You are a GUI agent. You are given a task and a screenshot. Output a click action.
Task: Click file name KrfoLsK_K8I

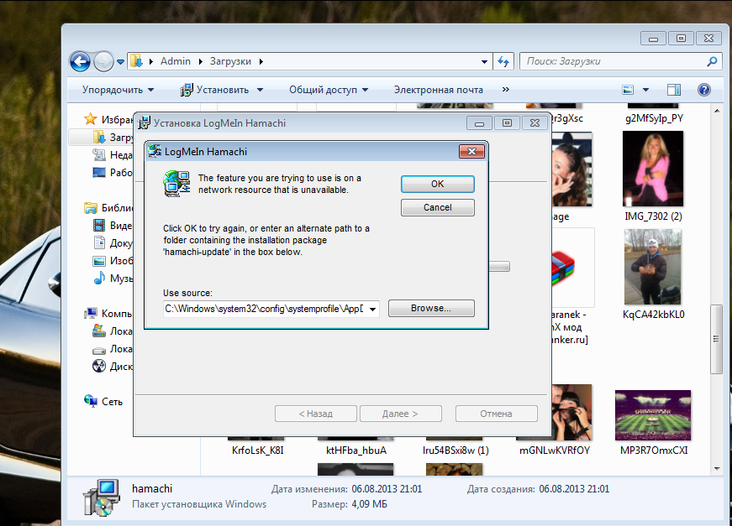click(258, 450)
